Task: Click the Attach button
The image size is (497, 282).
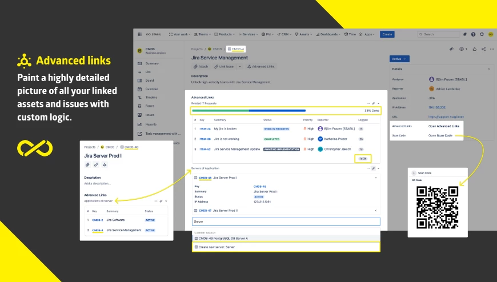Action: pos(201,67)
